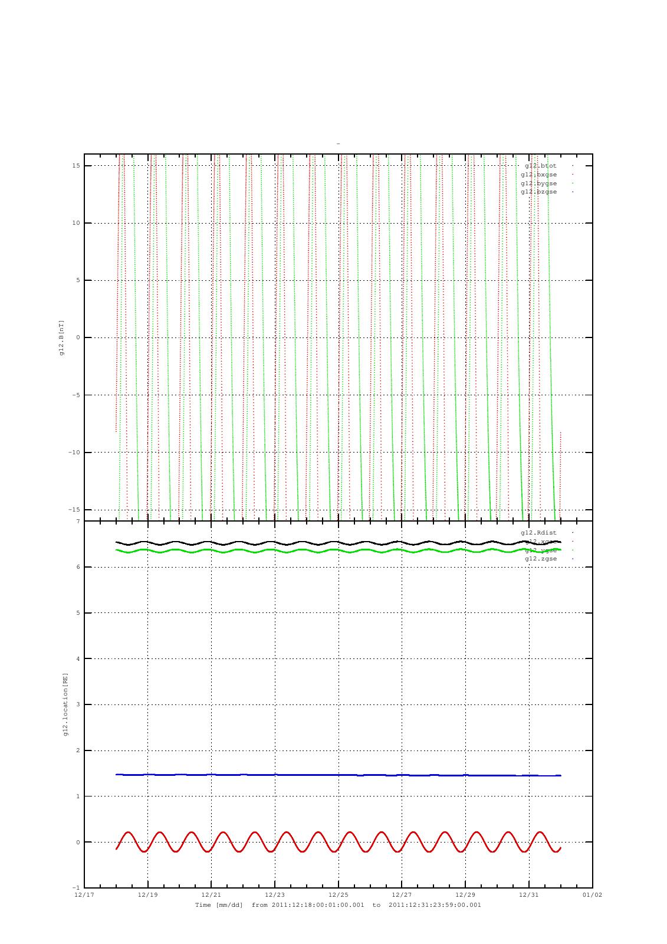Click the 12/23 date tick label
Viewport: 667px width, 944px height.
click(275, 895)
